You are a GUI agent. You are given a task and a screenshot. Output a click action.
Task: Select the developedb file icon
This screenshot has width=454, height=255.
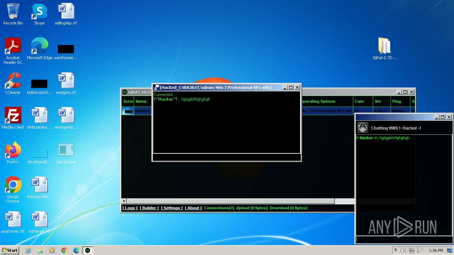[39, 155]
